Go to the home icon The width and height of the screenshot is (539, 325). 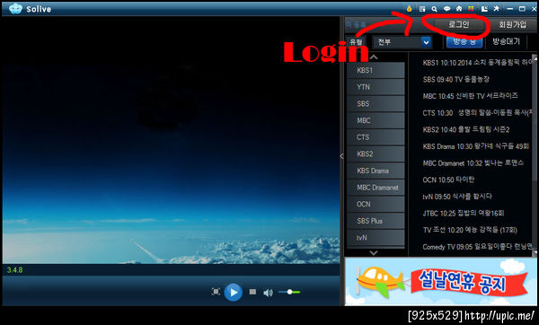click(x=459, y=9)
